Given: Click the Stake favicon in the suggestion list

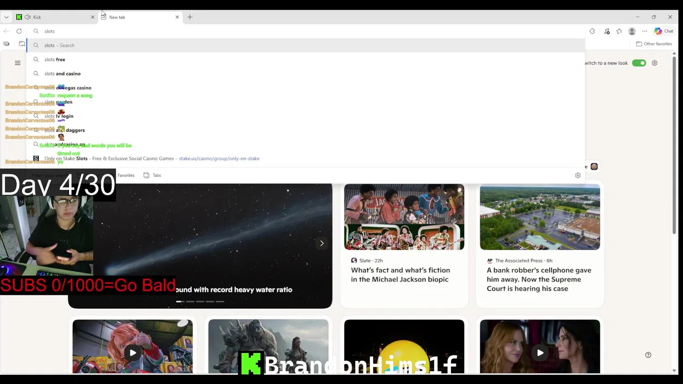Looking at the screenshot, I should (x=36, y=158).
